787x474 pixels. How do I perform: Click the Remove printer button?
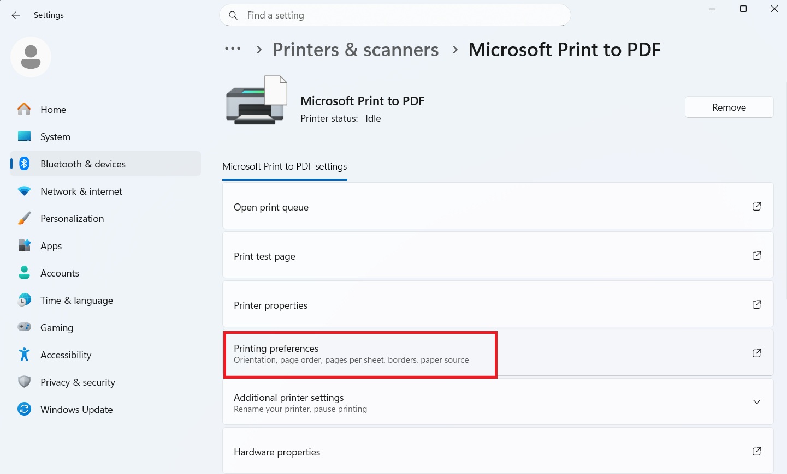[729, 107]
